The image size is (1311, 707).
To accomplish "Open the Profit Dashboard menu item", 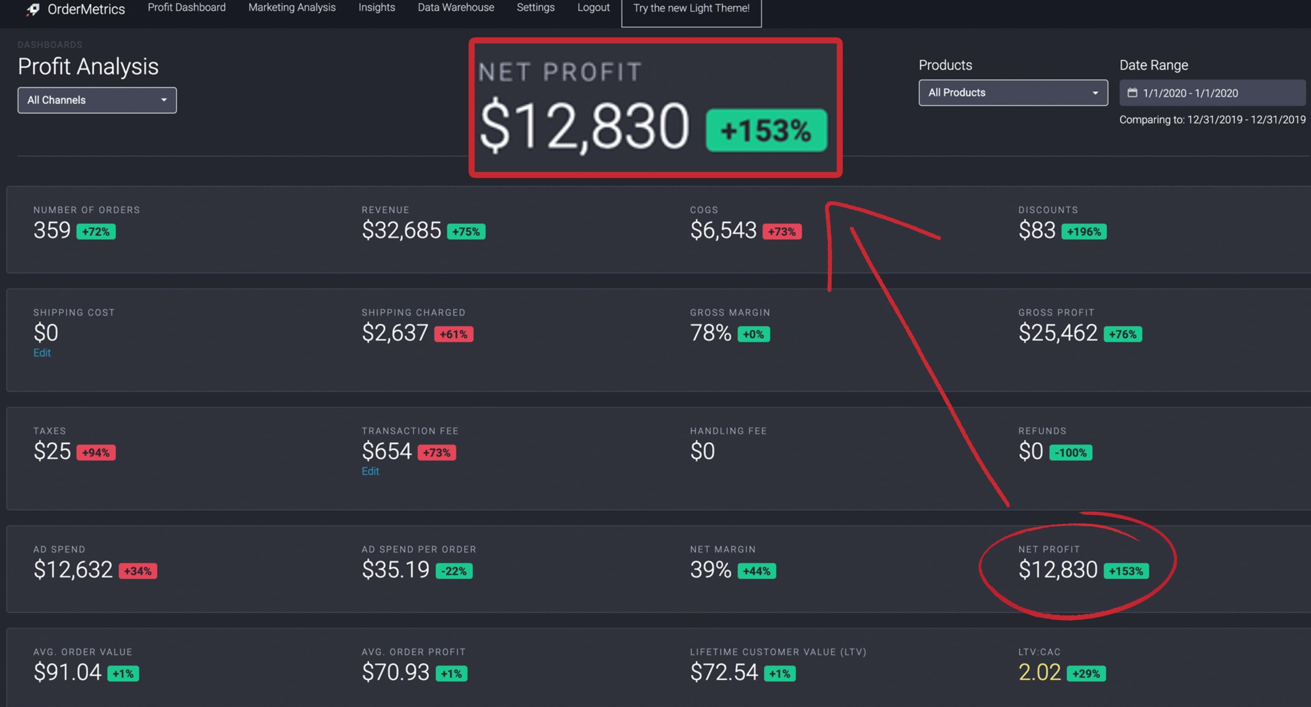I will (187, 8).
